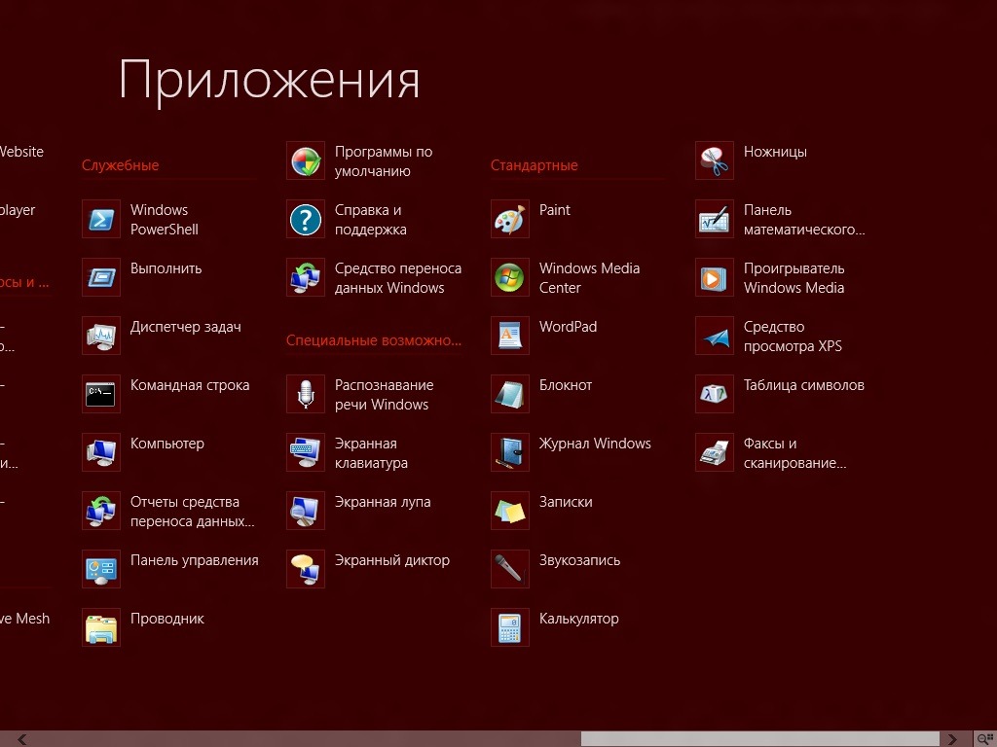Select the Служебные group header

click(120, 165)
